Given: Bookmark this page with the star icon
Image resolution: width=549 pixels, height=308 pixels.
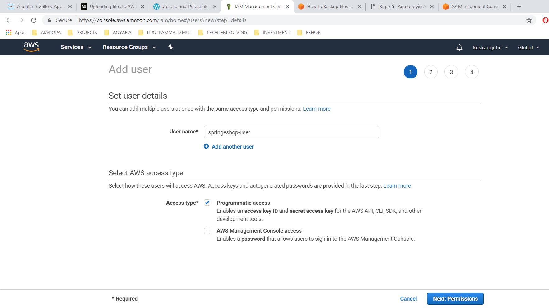Looking at the screenshot, I should [x=529, y=20].
